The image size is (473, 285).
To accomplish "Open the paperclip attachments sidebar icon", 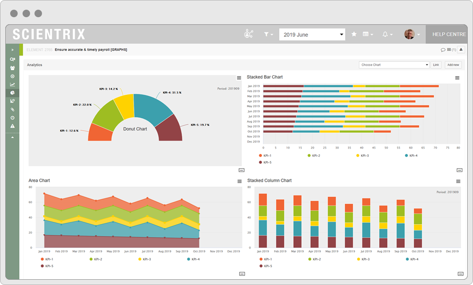I will pos(12,109).
